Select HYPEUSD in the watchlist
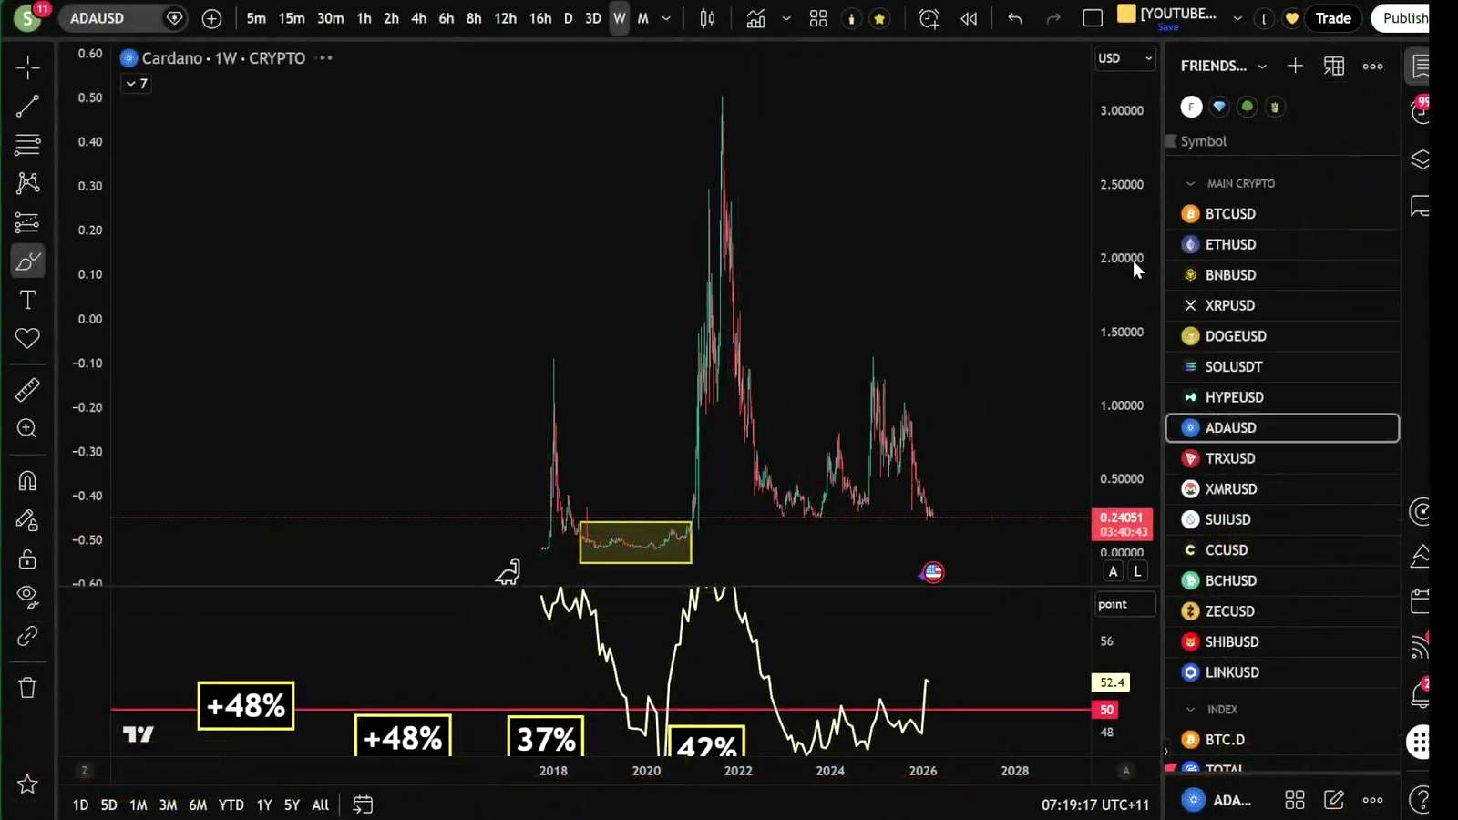1458x820 pixels. (1282, 397)
